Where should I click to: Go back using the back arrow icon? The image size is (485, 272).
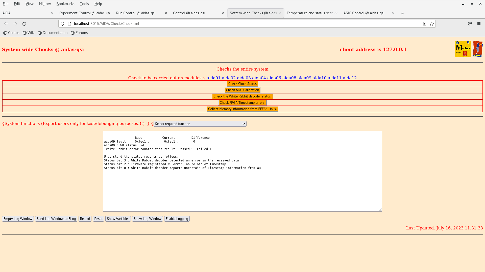pos(6,24)
